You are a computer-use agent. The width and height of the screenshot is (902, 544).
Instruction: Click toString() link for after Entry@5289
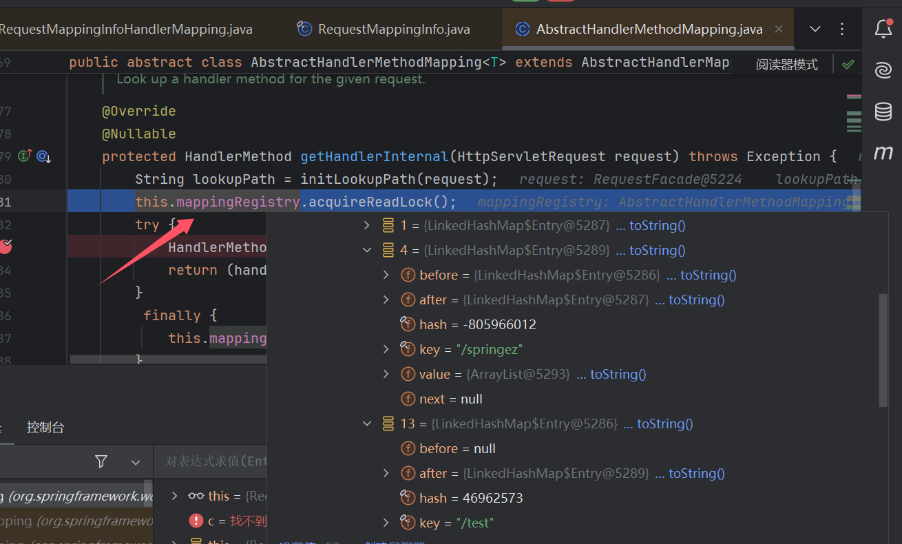pos(697,473)
